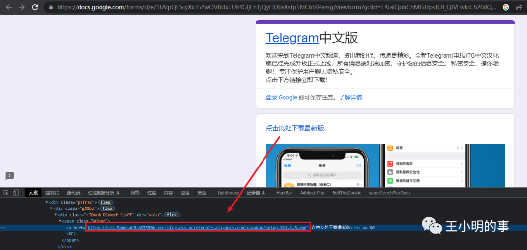Open the 性能数据分析 tab
The height and width of the screenshot is (250, 527).
click(x=104, y=193)
